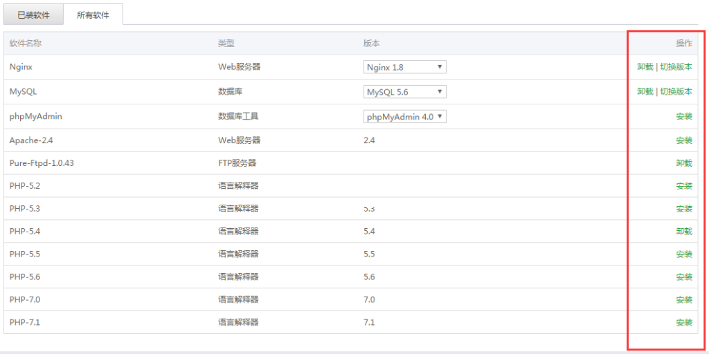Select the PHP-5.5 name cell
The height and width of the screenshot is (354, 709).
coord(25,254)
